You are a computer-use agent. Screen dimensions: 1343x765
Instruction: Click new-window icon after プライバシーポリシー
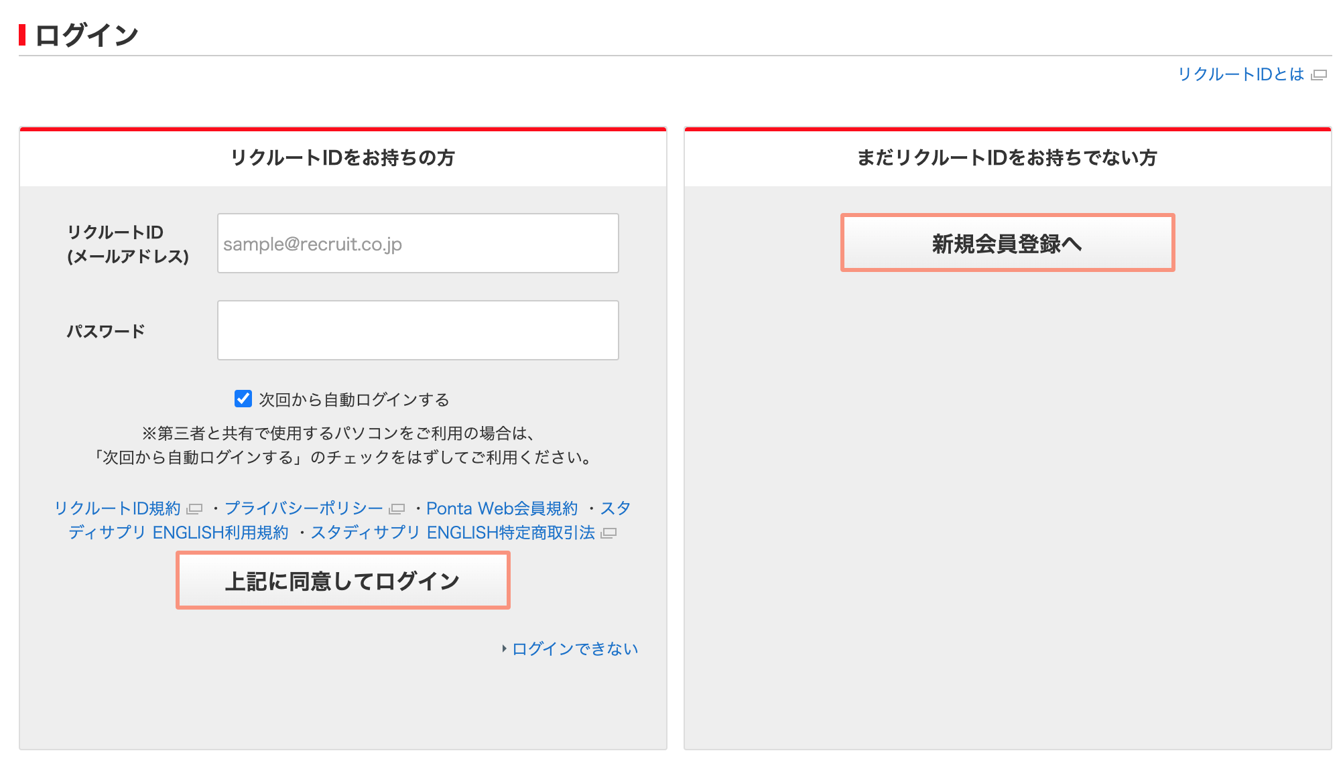tap(397, 509)
